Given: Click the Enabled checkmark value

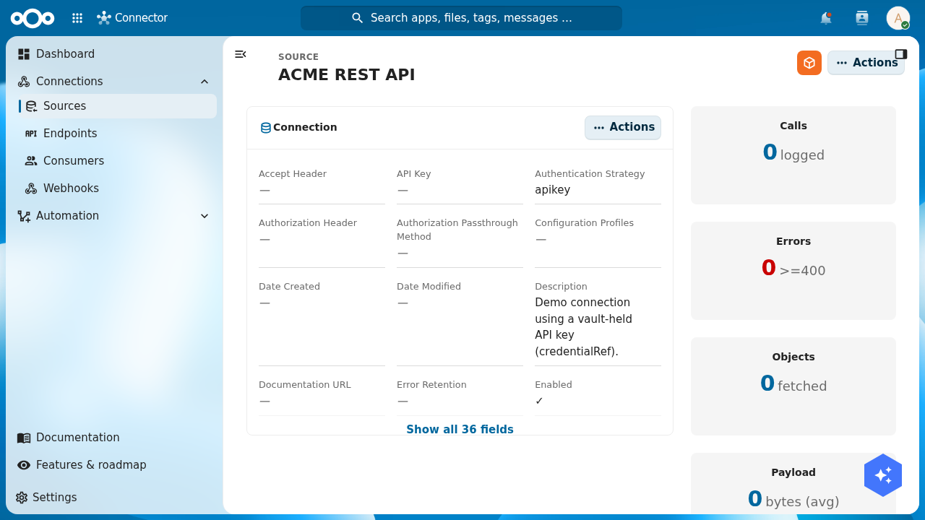Looking at the screenshot, I should [x=539, y=401].
